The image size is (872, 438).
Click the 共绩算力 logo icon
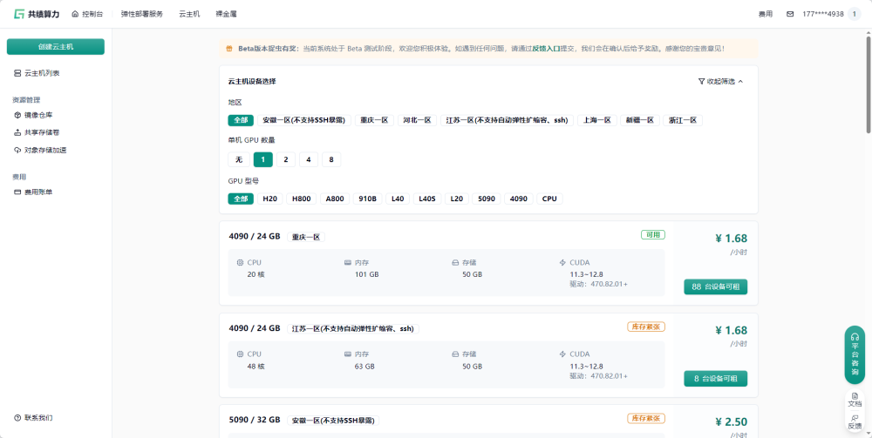[19, 14]
